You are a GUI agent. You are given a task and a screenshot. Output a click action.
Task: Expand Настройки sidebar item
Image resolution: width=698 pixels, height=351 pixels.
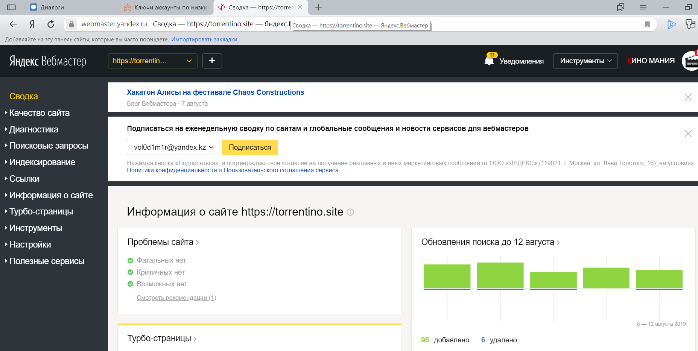pyautogui.click(x=30, y=245)
